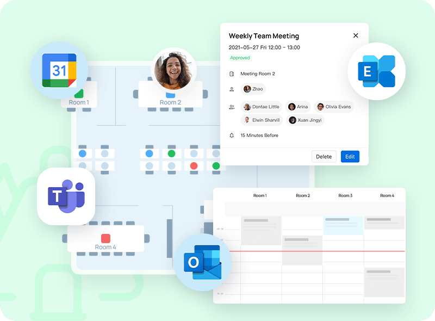This screenshot has width=435, height=321.
Task: Select attendee Olivia Evans
Action: click(334, 107)
